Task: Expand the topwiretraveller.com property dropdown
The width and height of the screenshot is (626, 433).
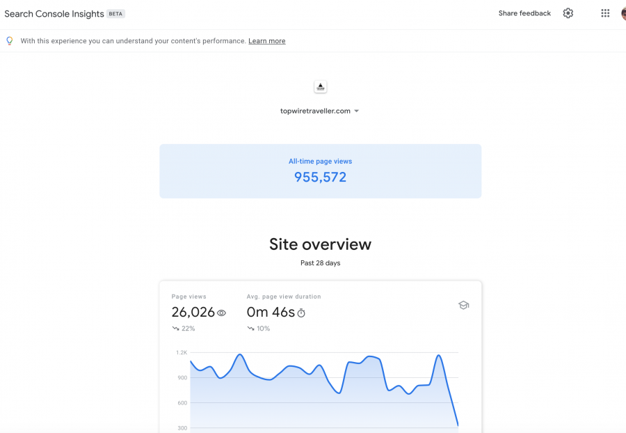Action: pos(320,111)
